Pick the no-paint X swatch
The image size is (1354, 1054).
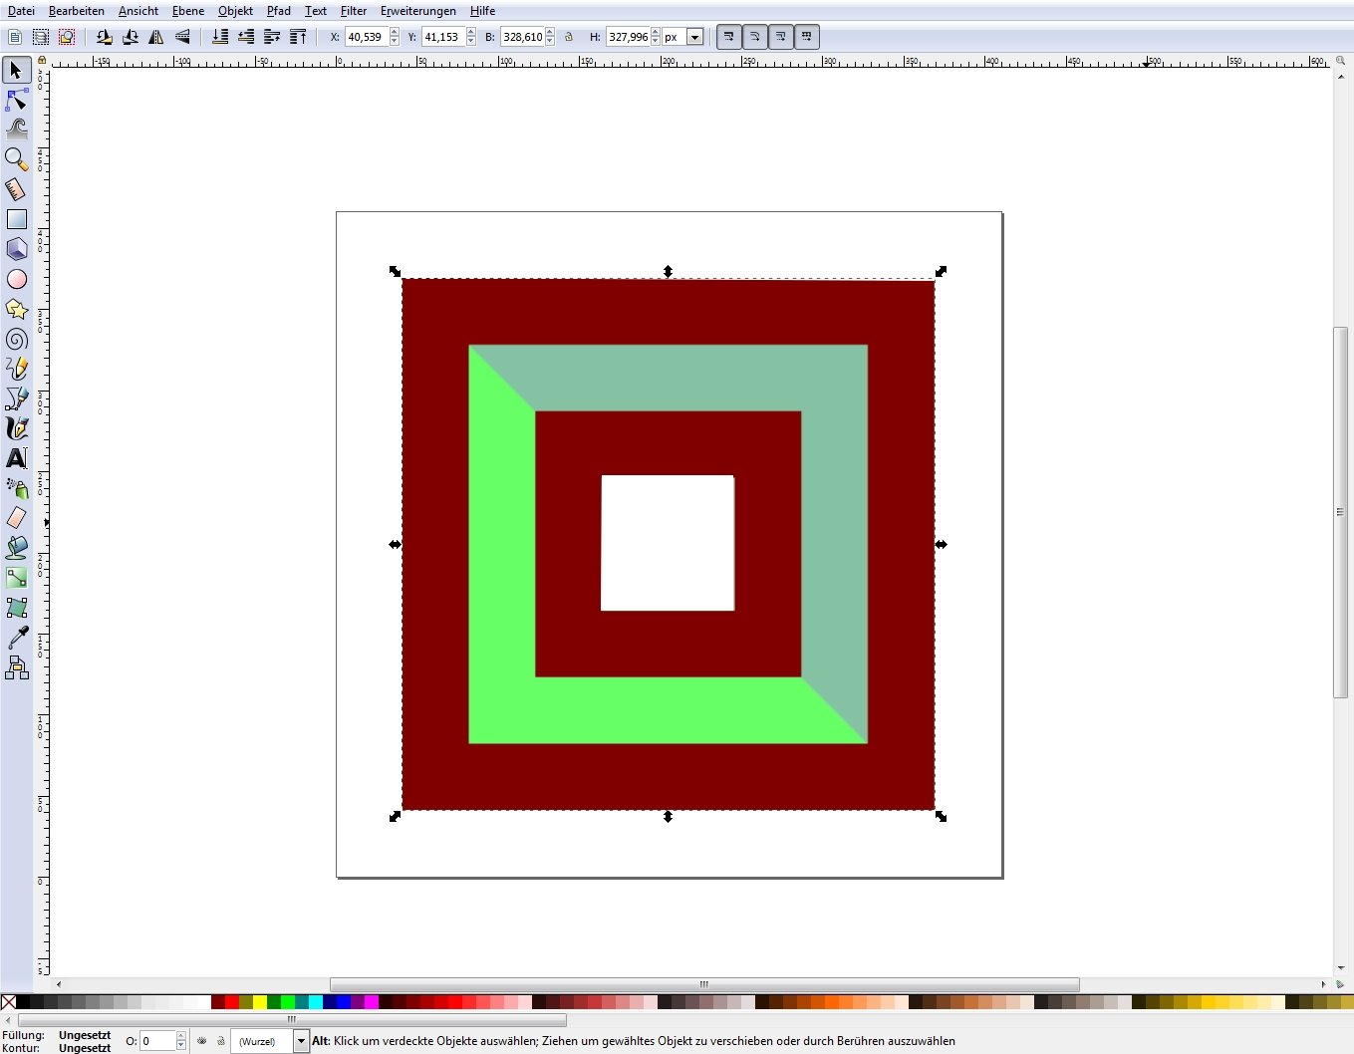[x=8, y=1002]
